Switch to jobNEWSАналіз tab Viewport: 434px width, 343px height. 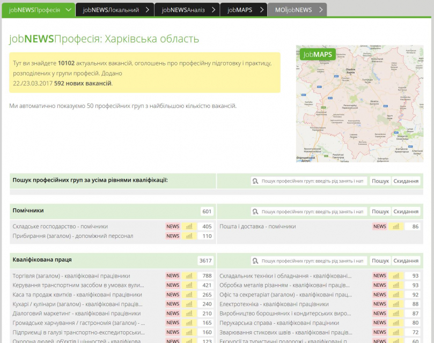(187, 10)
